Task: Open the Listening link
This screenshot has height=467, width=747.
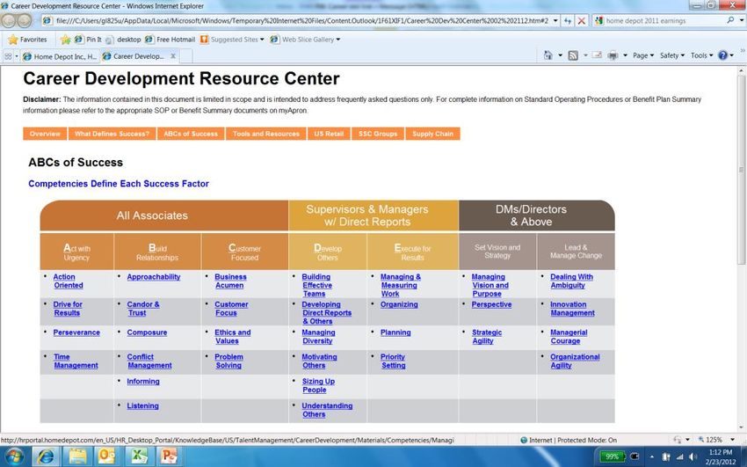Action: pos(142,406)
